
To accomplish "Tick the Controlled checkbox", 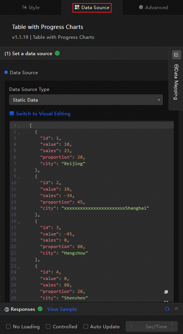I will click(48, 326).
